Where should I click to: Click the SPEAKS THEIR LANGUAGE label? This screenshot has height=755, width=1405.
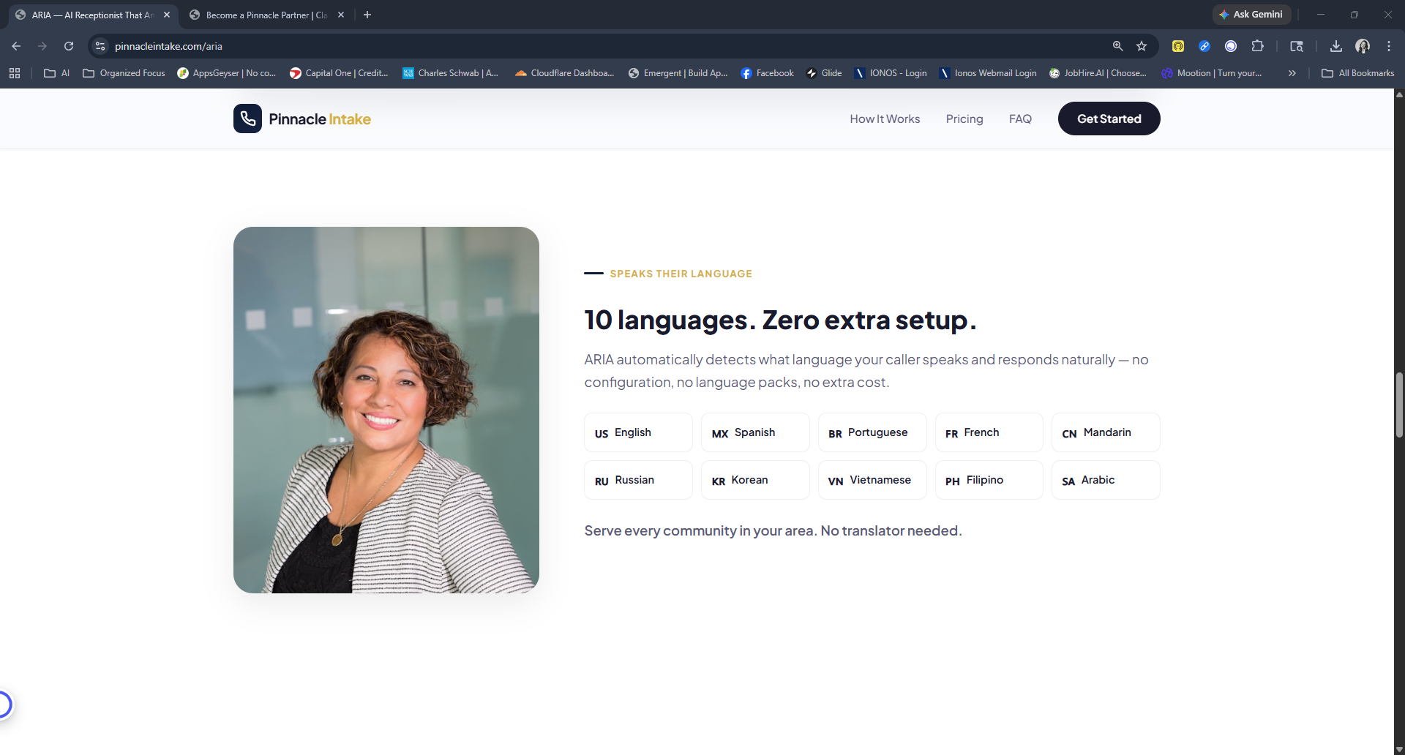681,274
